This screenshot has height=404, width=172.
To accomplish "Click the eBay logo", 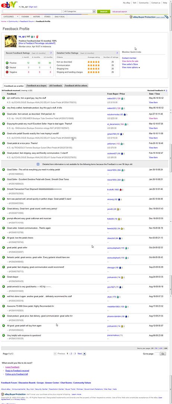I will coord(9,4).
